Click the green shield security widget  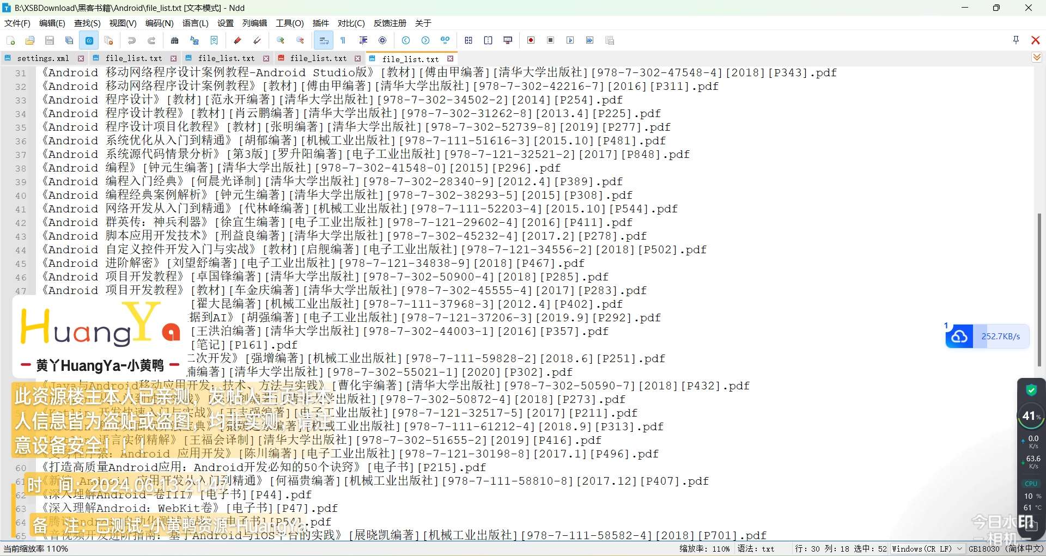1031,390
